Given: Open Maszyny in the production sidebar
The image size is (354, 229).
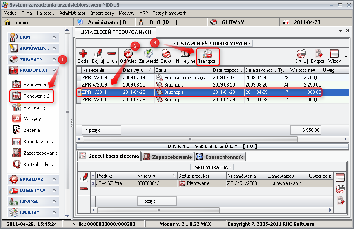Looking at the screenshot, I should coord(32,119).
